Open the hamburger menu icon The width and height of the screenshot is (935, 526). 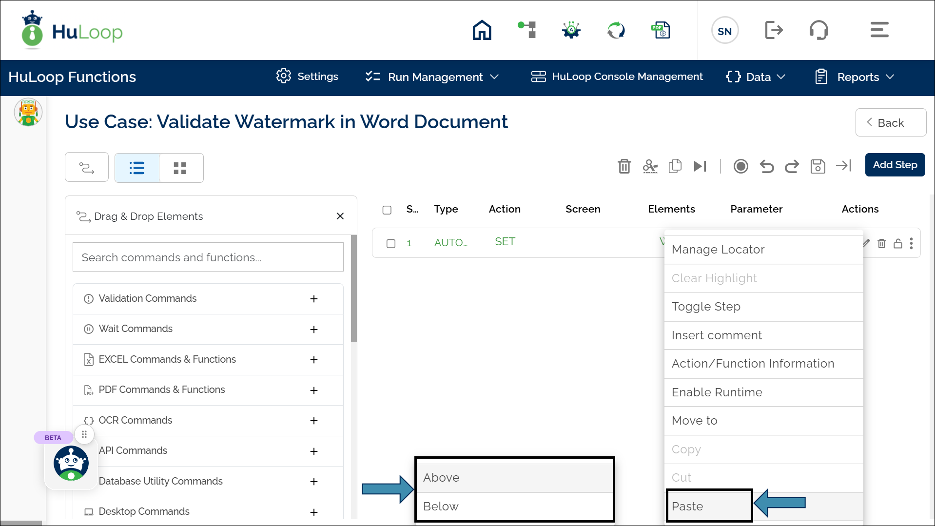[x=879, y=30]
